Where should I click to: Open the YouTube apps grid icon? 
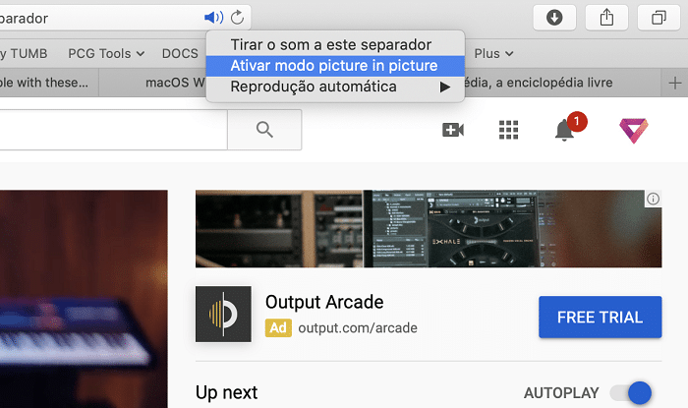point(508,130)
